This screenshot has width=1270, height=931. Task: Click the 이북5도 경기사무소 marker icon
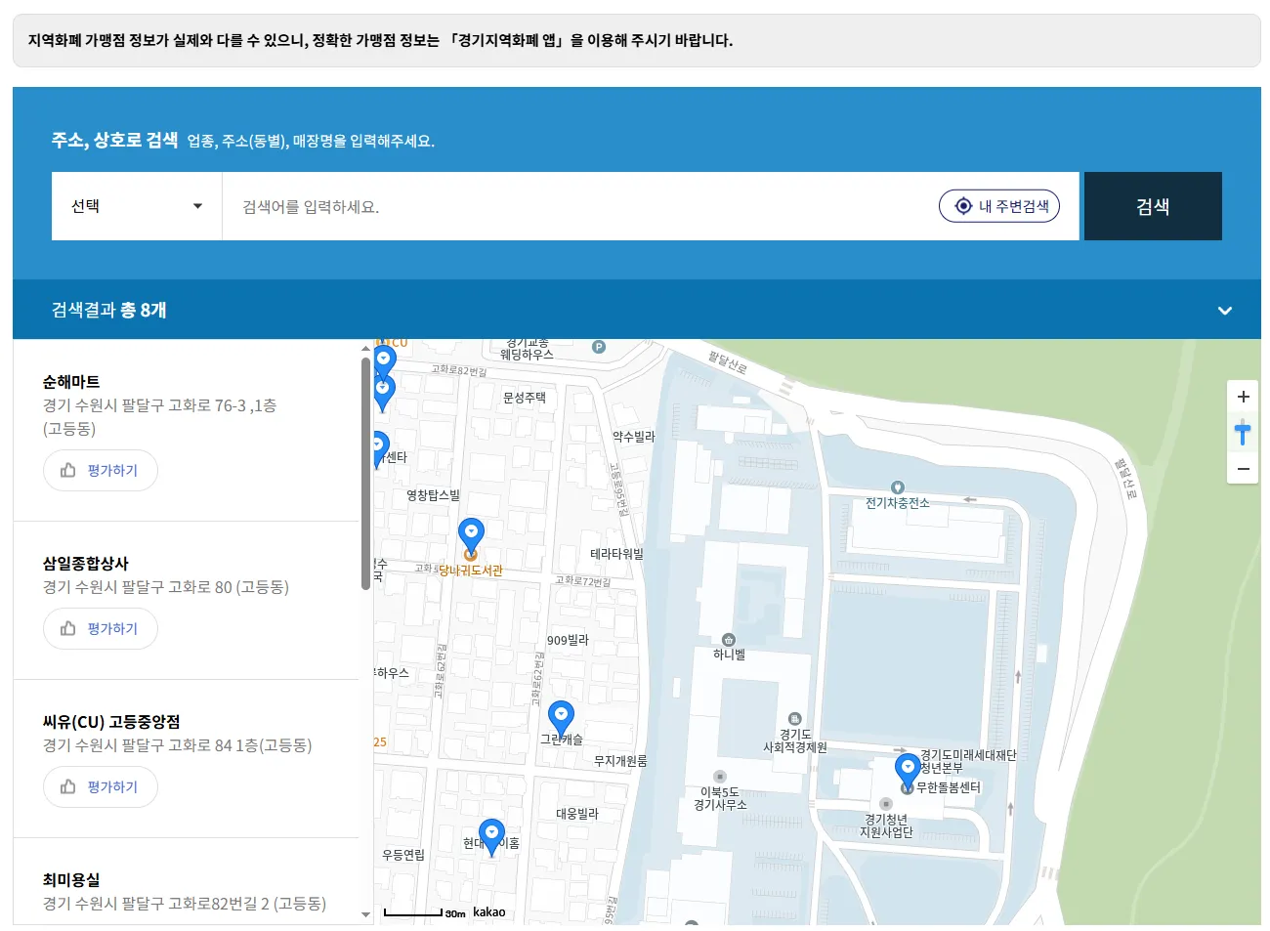coord(719,777)
